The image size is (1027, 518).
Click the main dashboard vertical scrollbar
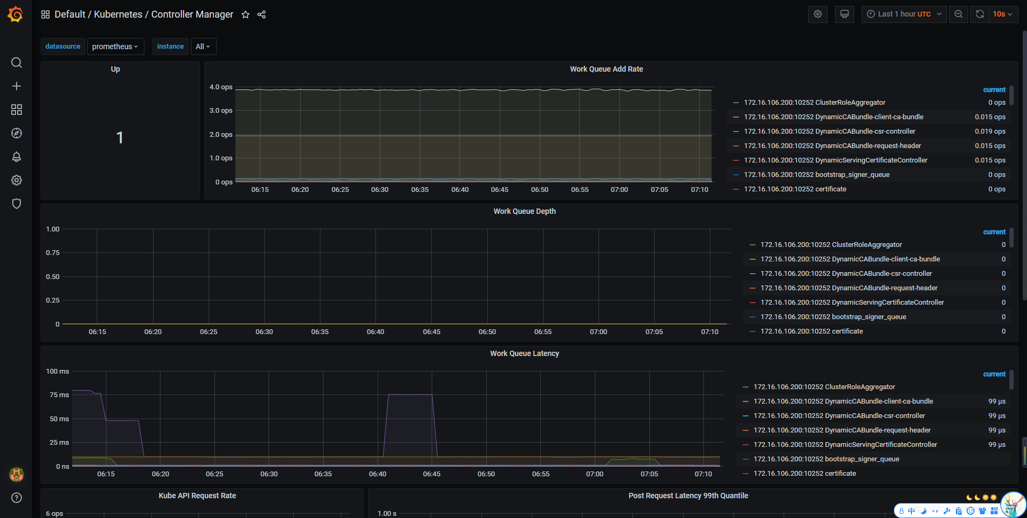pos(1024,166)
